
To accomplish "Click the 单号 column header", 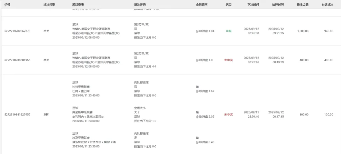I will 7,5.
